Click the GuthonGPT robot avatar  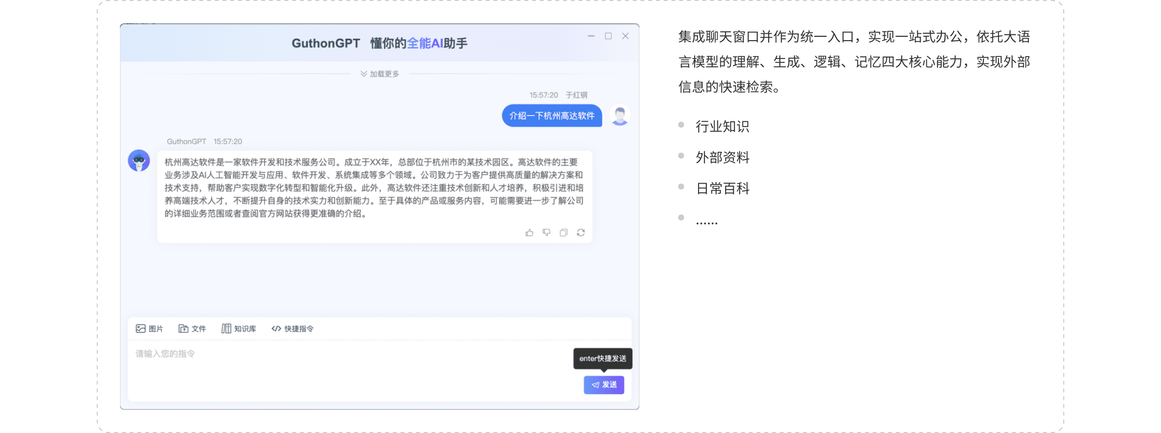pyautogui.click(x=139, y=160)
